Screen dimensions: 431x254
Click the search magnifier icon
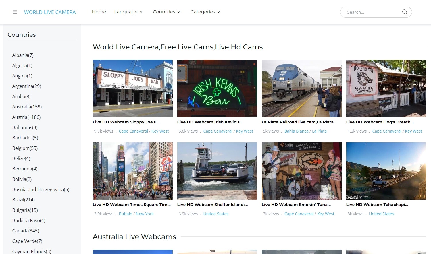tap(405, 12)
